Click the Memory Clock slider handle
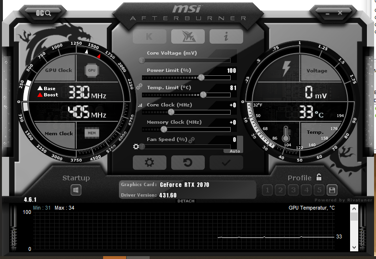Screen dimensions: 376x259 pyautogui.click(x=164, y=129)
